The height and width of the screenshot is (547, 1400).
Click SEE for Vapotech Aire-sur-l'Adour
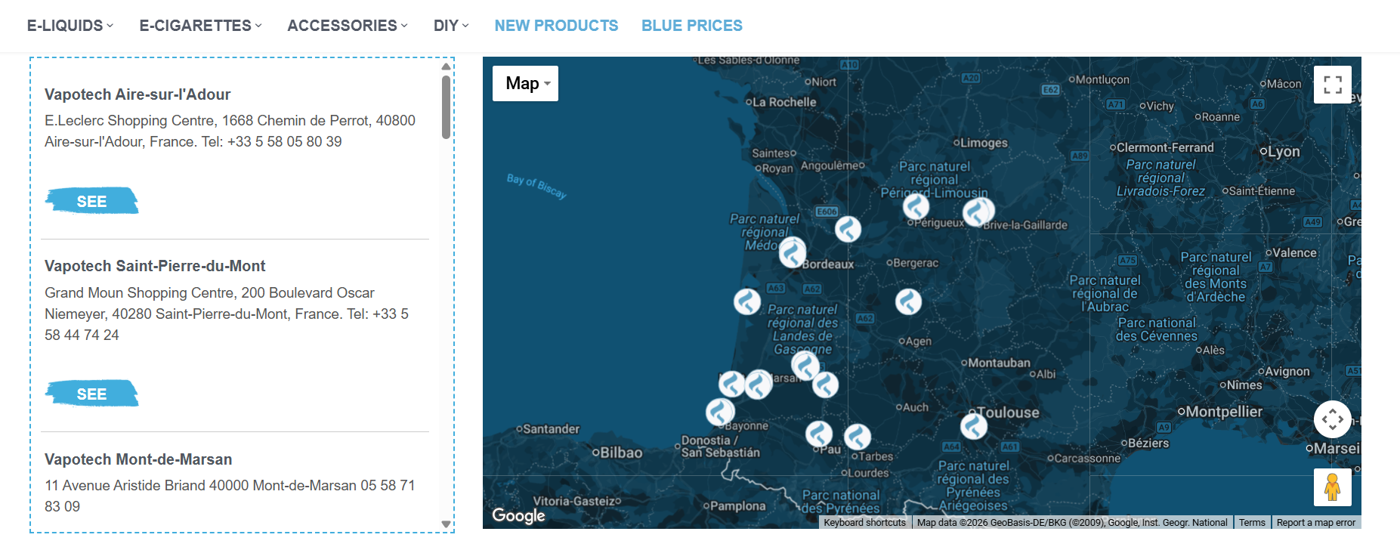pyautogui.click(x=92, y=201)
